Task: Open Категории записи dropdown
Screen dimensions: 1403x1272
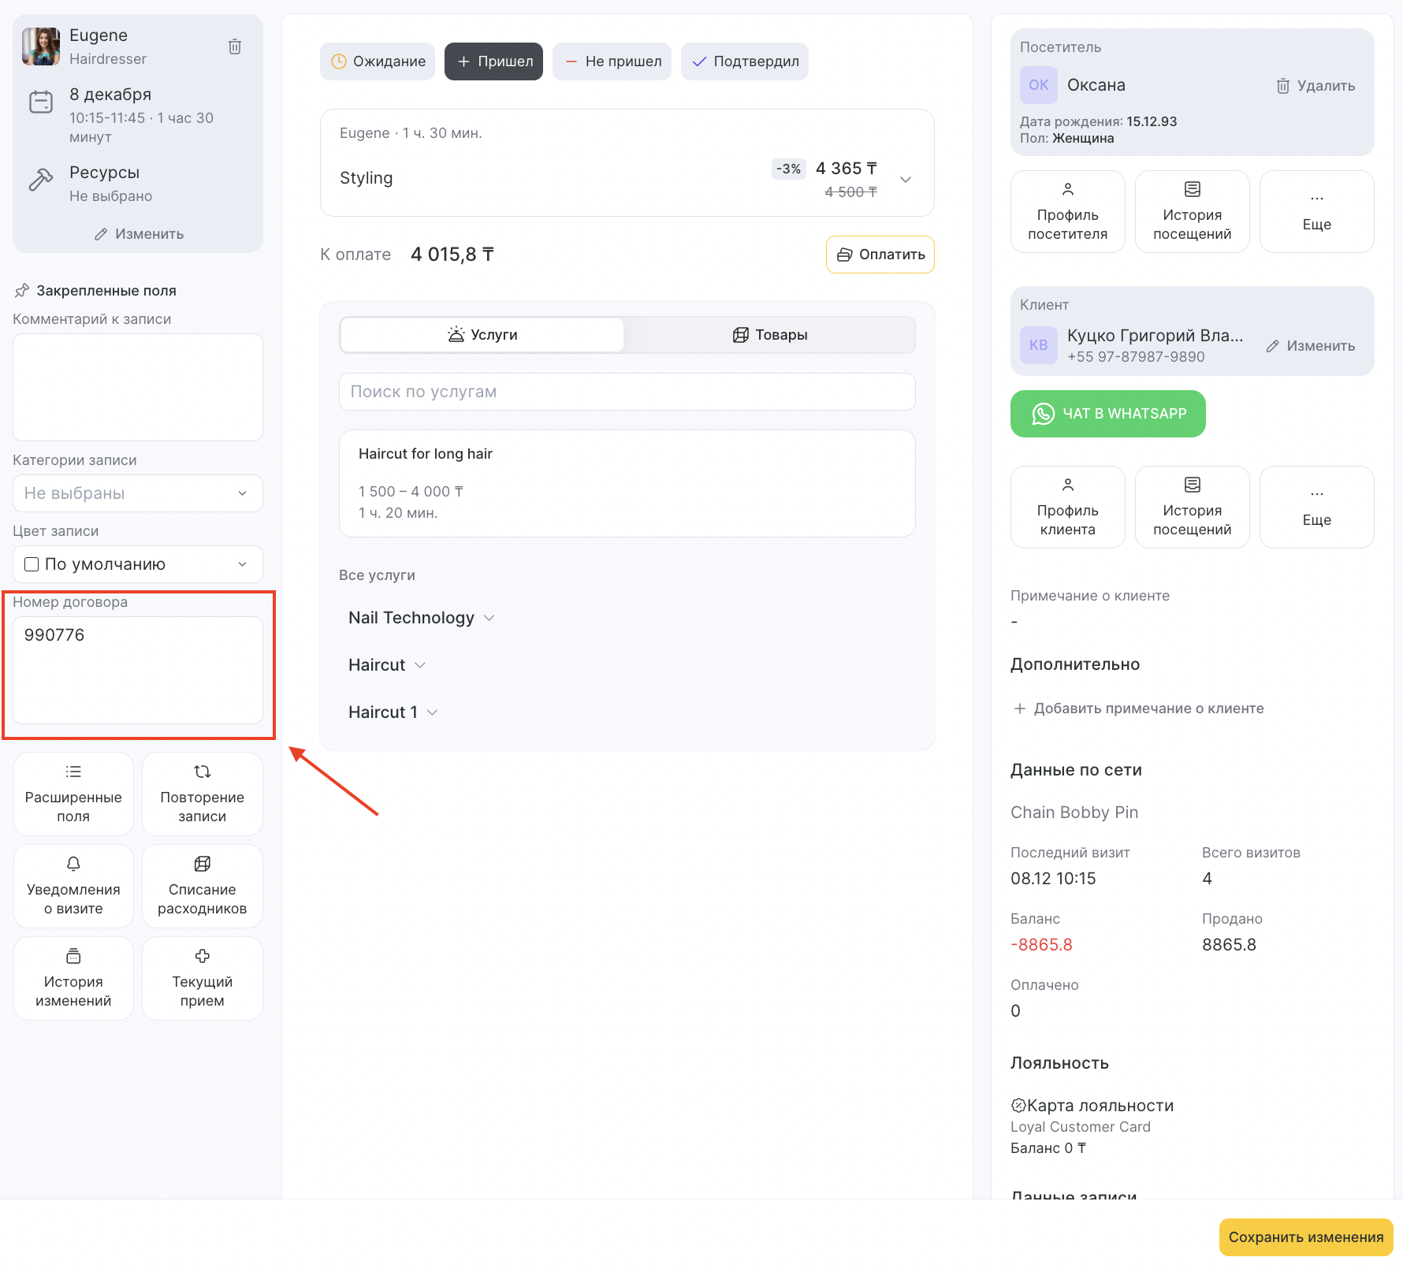Action: [138, 493]
